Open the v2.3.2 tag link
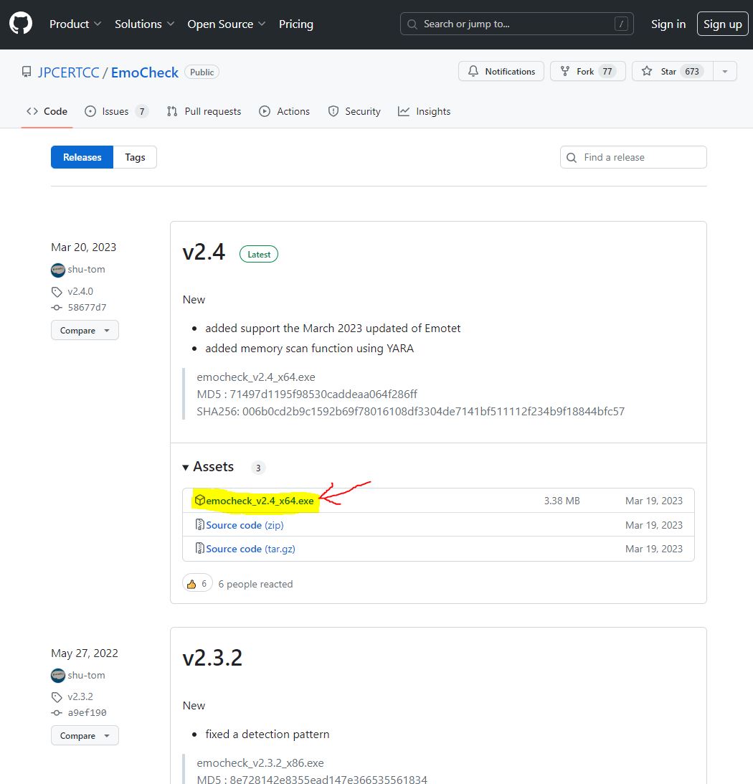 pos(80,696)
